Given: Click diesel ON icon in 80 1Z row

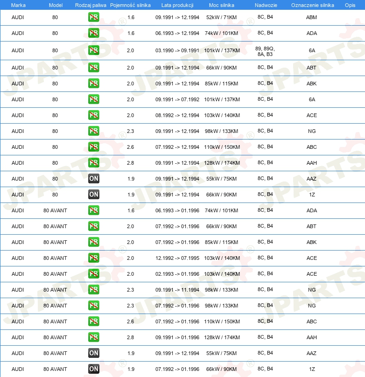Looking at the screenshot, I should click(x=93, y=195).
